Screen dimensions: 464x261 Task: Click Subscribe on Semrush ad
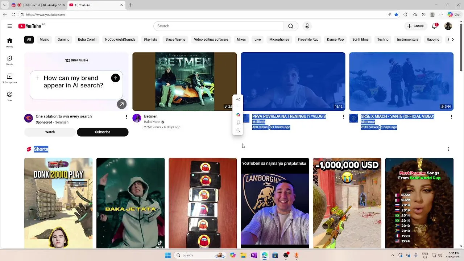(x=103, y=132)
